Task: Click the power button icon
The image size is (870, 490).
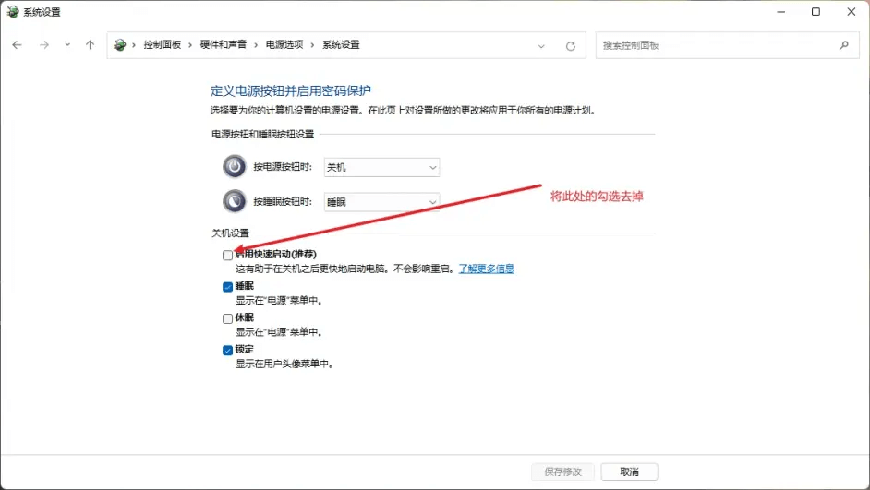Action: click(x=235, y=167)
